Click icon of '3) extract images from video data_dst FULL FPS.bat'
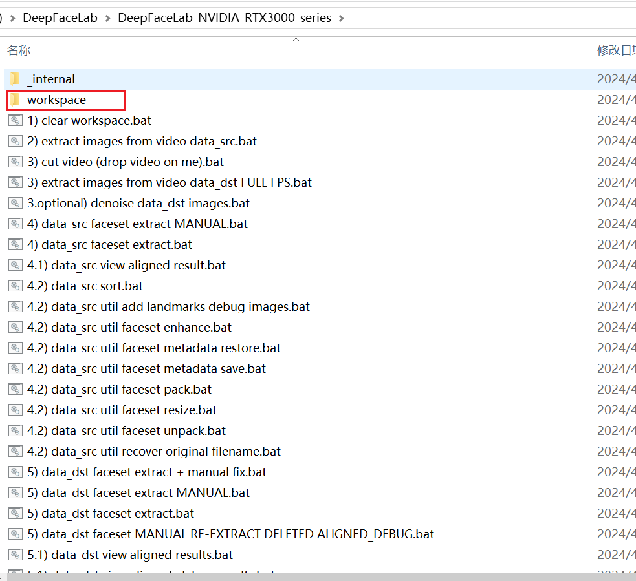Screen dimensions: 636x581 pyautogui.click(x=16, y=182)
